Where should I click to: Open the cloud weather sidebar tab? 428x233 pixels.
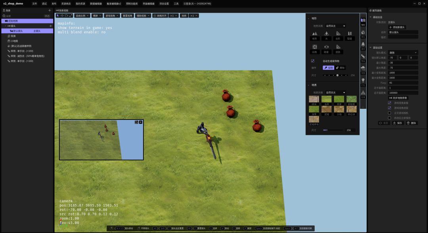coord(363,70)
